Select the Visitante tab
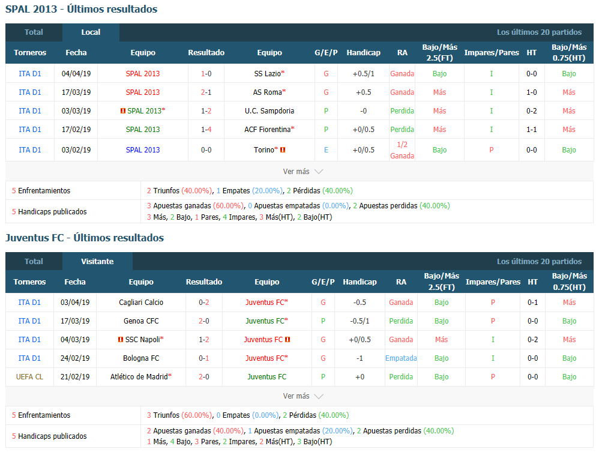 97,262
